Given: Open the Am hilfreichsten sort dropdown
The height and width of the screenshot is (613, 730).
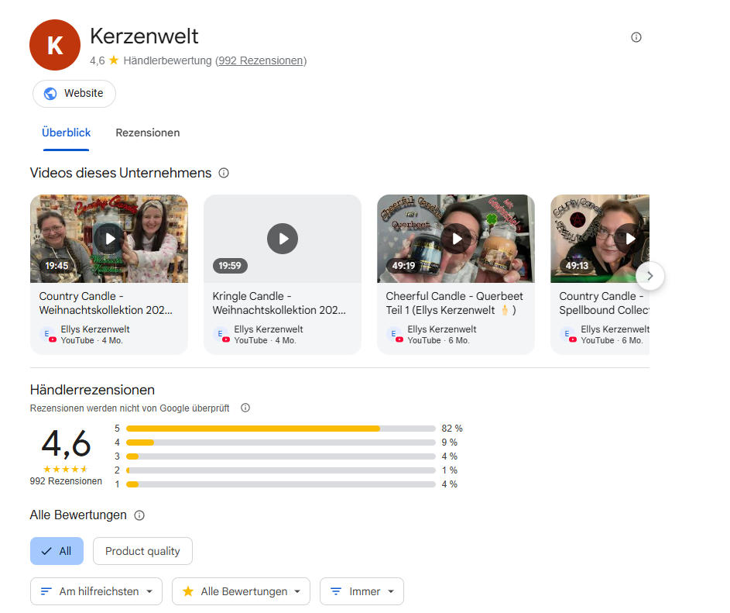Looking at the screenshot, I should [96, 591].
